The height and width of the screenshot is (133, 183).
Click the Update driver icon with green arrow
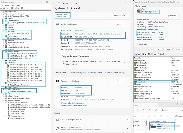point(18,8)
